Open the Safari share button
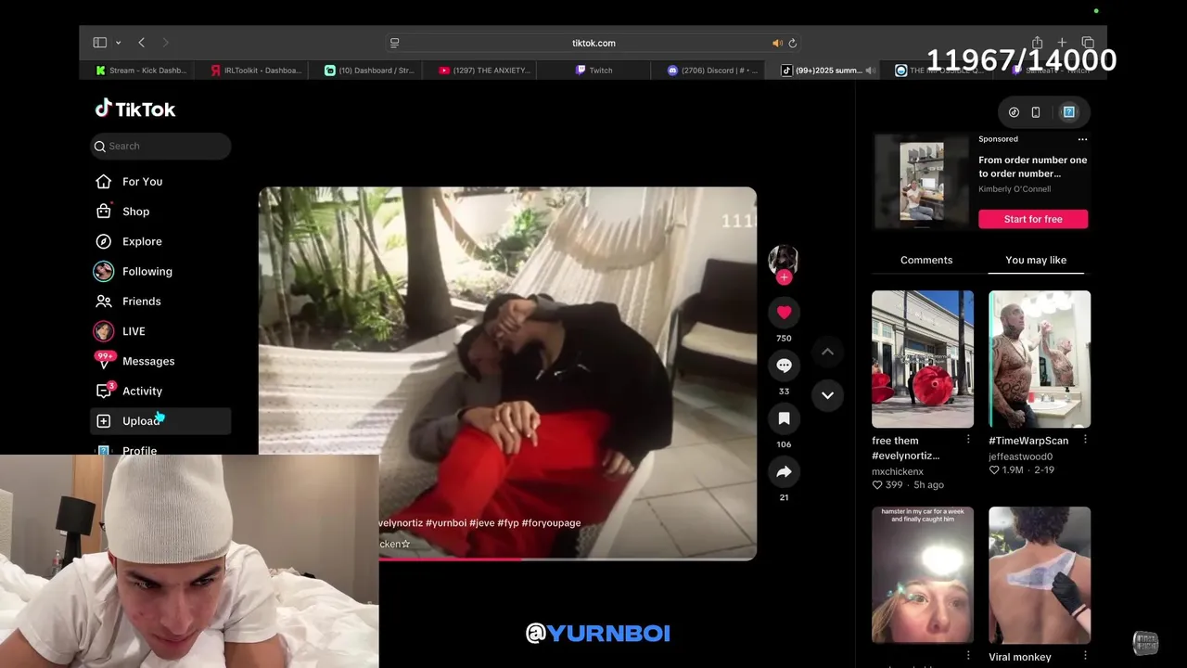Image resolution: width=1187 pixels, height=668 pixels. tap(1037, 43)
